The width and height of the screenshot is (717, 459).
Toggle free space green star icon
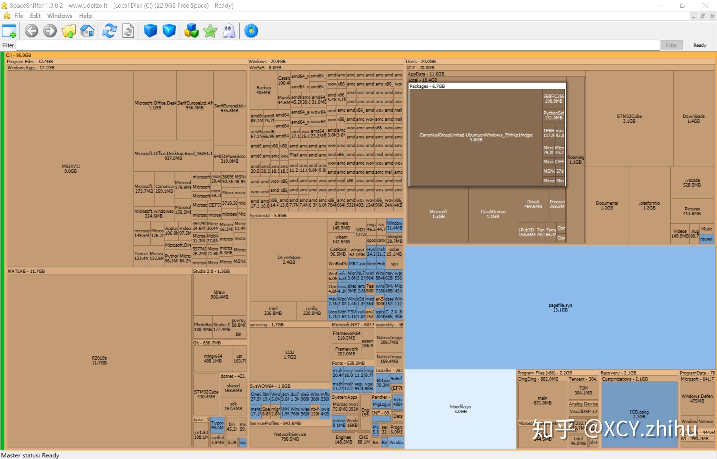coord(210,31)
